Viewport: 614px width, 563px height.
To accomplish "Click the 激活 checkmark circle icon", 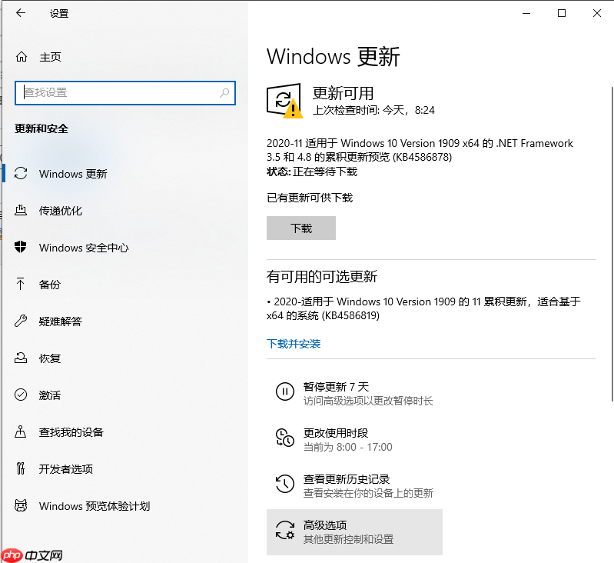I will pyautogui.click(x=21, y=395).
